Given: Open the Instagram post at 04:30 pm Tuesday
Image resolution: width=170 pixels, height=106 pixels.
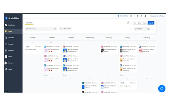Looking at the screenshot, I should [x=71, y=49].
